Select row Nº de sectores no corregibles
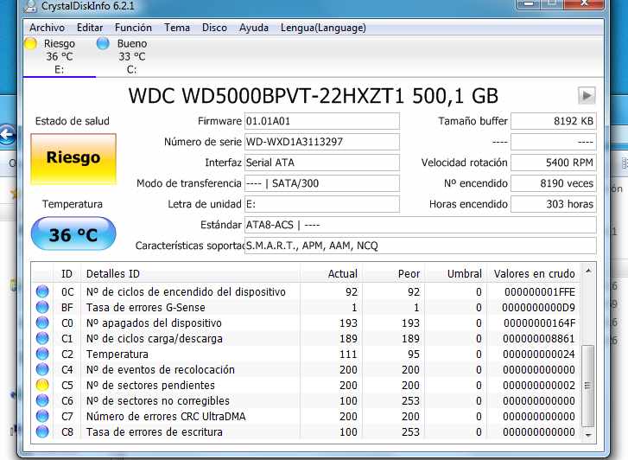The height and width of the screenshot is (460, 628). [307, 400]
